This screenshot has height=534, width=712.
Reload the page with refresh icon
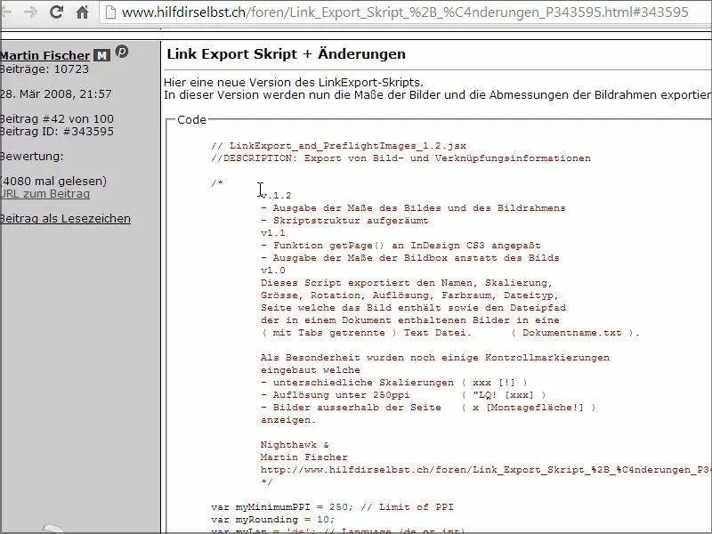point(56,12)
